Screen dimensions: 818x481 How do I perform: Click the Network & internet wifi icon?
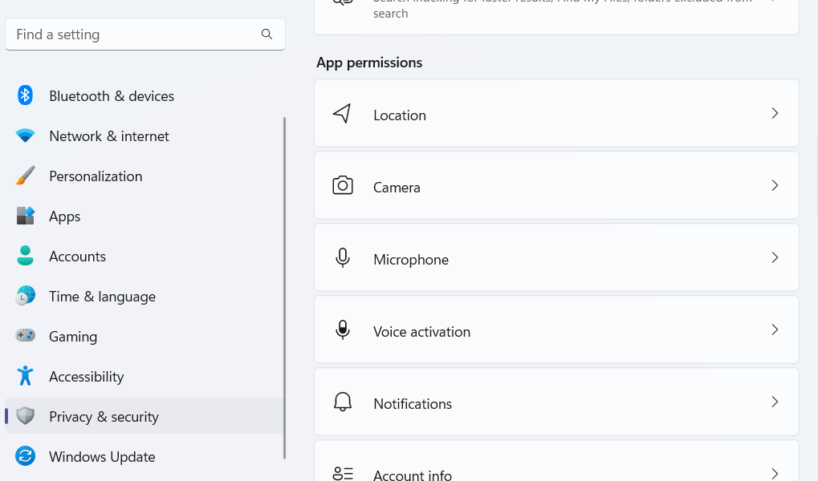[x=25, y=135]
